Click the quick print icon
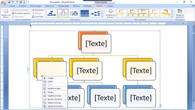Image resolution: width=195 pixels, height=110 pixels. 21,2
